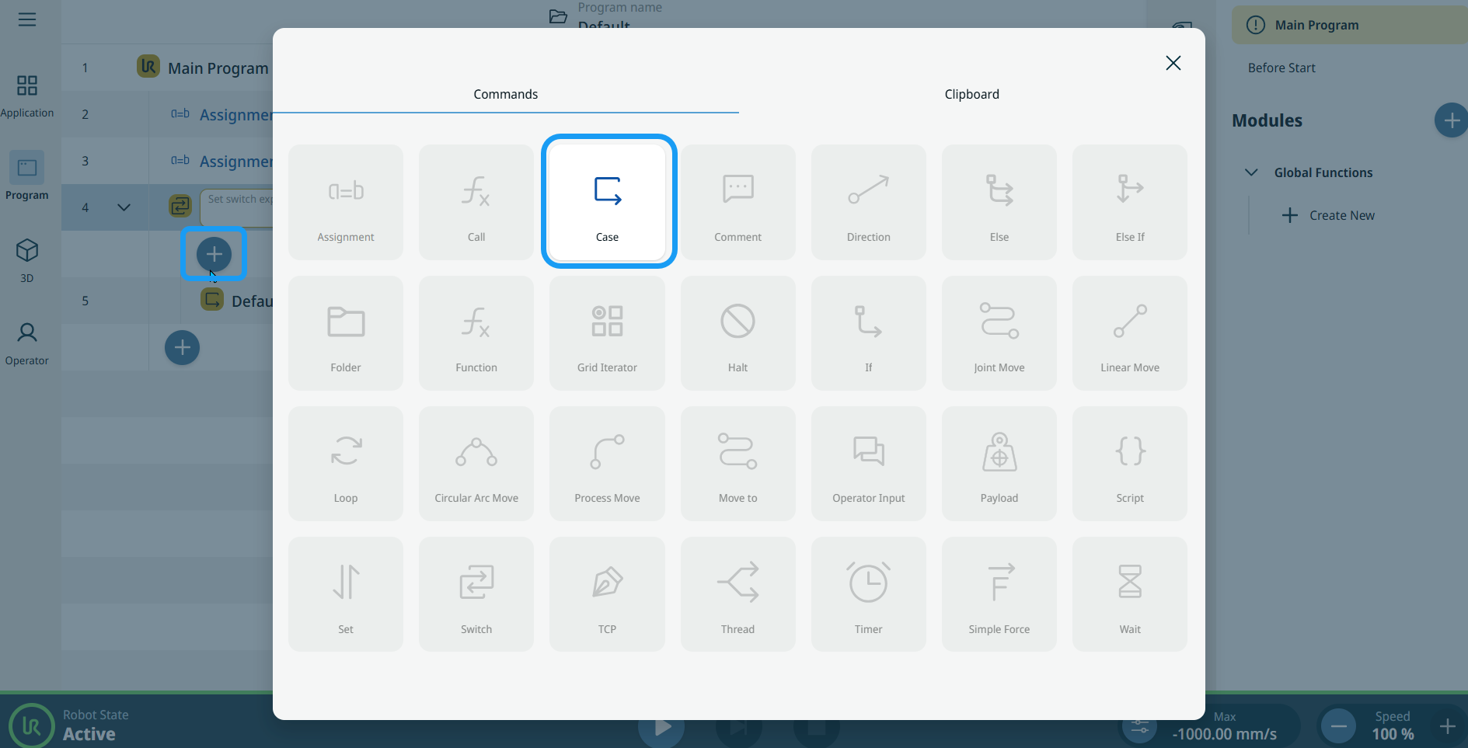Close the command picker dialog
This screenshot has width=1468, height=748.
(1173, 63)
